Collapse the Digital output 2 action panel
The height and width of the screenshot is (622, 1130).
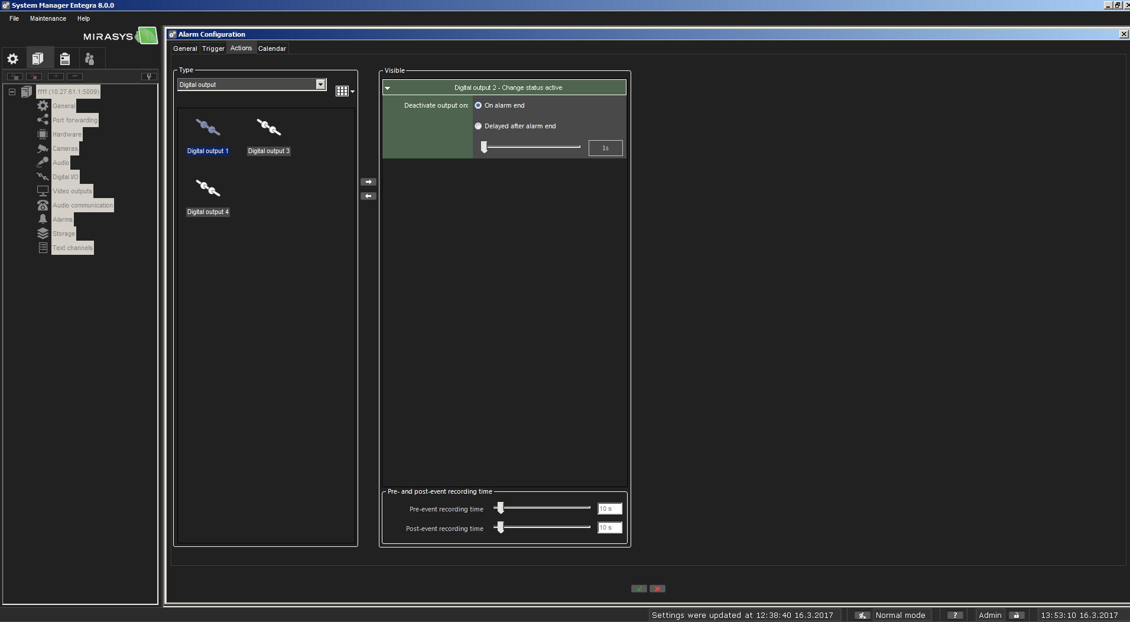(388, 88)
